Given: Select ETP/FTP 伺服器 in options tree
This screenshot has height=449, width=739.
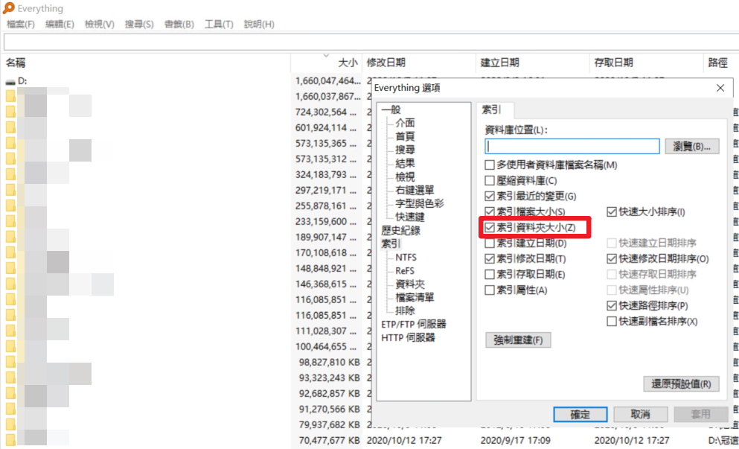Looking at the screenshot, I should 414,325.
